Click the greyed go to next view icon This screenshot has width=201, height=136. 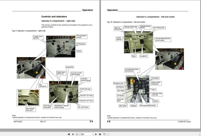pyautogui.click(x=109, y=134)
